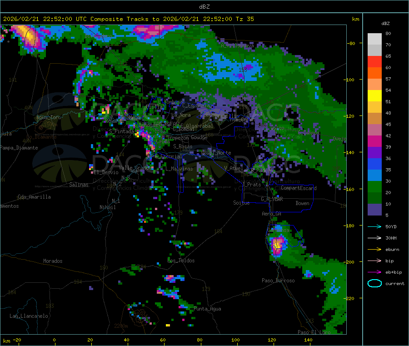Select the red swatch between 65 and 60 dBZ

(374, 61)
